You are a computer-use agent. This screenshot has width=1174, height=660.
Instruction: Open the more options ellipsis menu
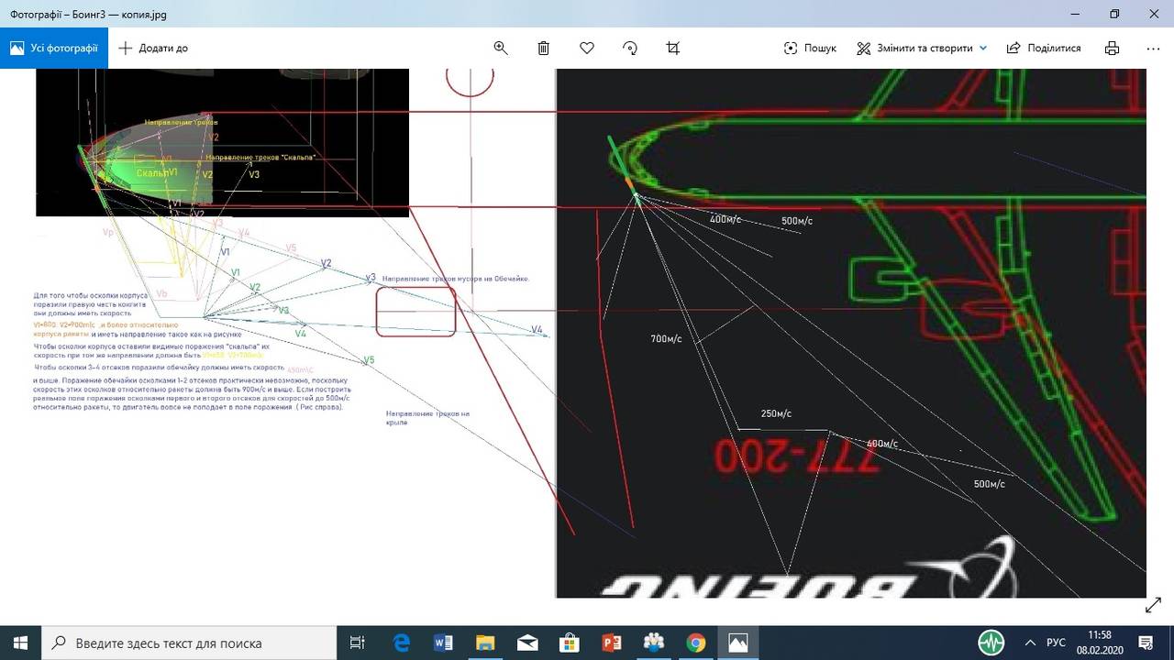pyautogui.click(x=1154, y=48)
